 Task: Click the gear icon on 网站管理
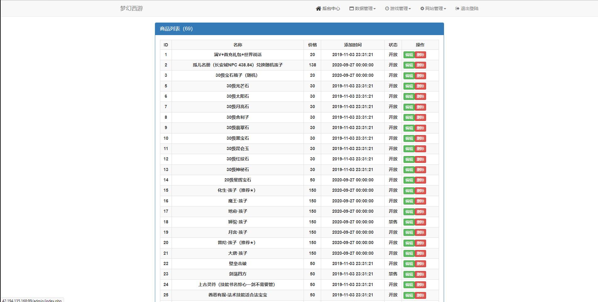422,8
